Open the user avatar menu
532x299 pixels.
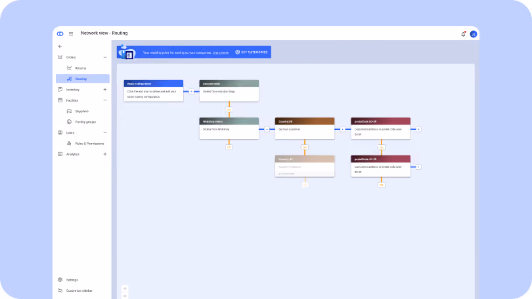474,34
